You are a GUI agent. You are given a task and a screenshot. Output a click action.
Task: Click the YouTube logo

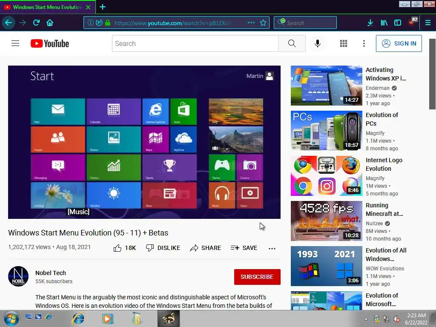[50, 43]
